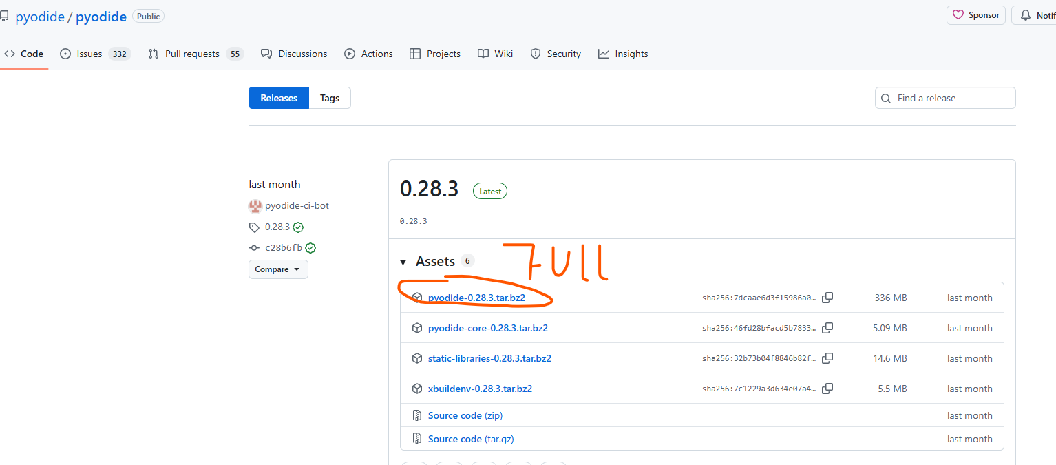The height and width of the screenshot is (465, 1056).
Task: Click the package icon beside pyodide-core-0.28.3.tar.bz2
Action: coord(416,328)
